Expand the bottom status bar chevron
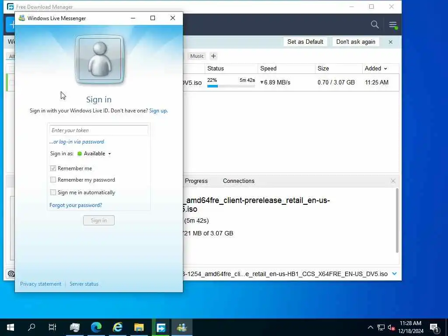 click(x=394, y=274)
